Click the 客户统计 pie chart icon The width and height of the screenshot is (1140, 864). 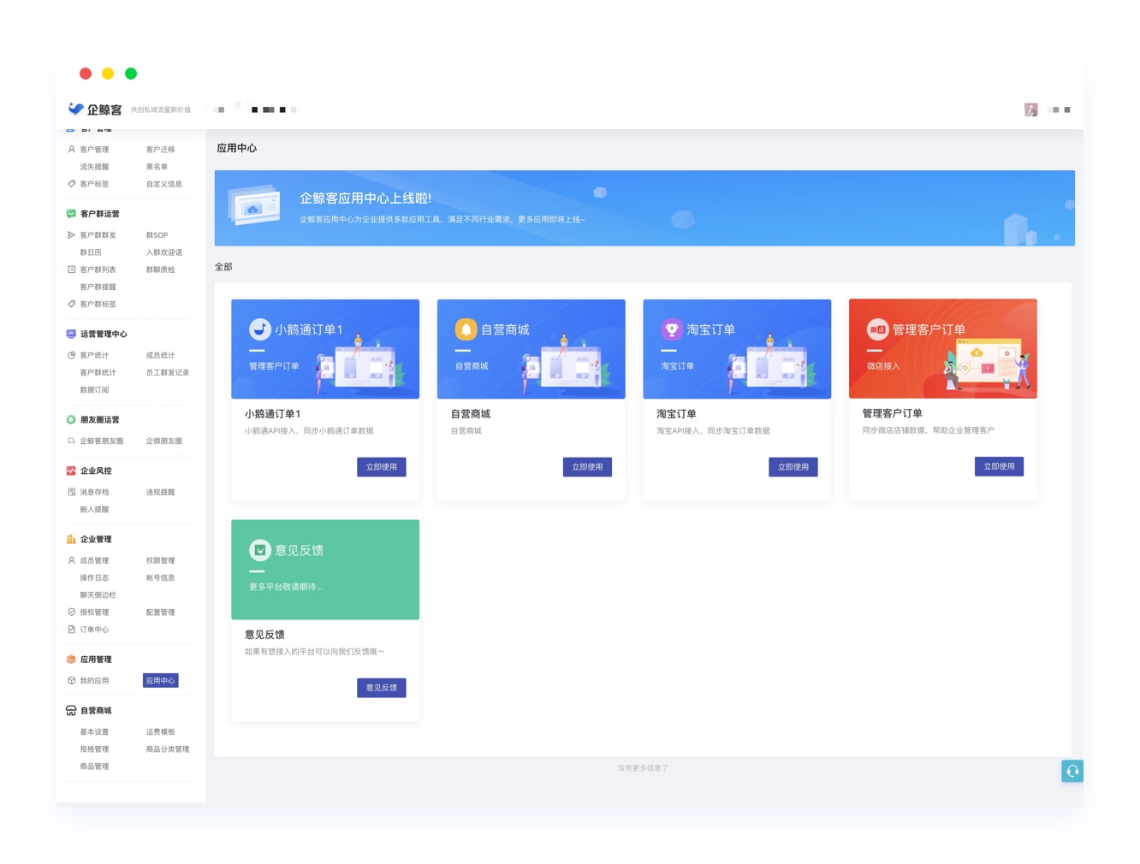click(71, 355)
